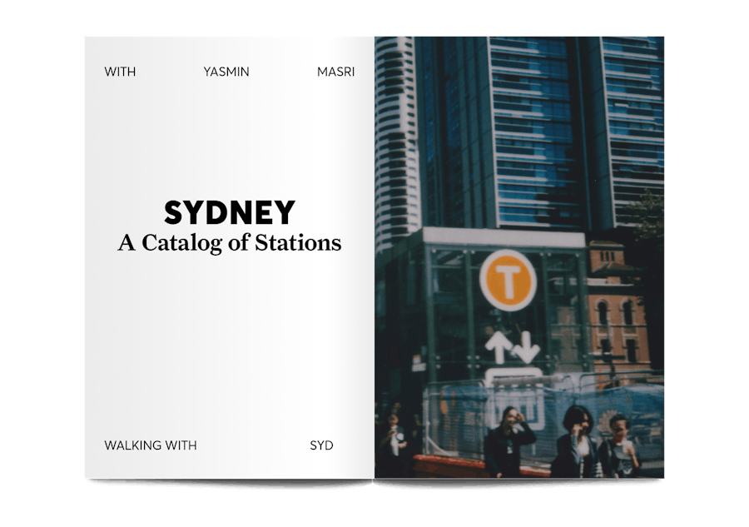Click 'WALKING WITH' at page bottom

click(x=151, y=445)
